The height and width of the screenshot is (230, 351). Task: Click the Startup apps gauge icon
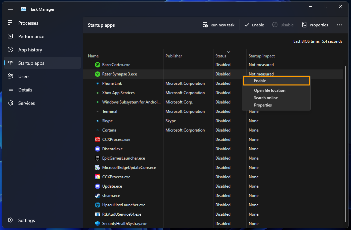10,63
